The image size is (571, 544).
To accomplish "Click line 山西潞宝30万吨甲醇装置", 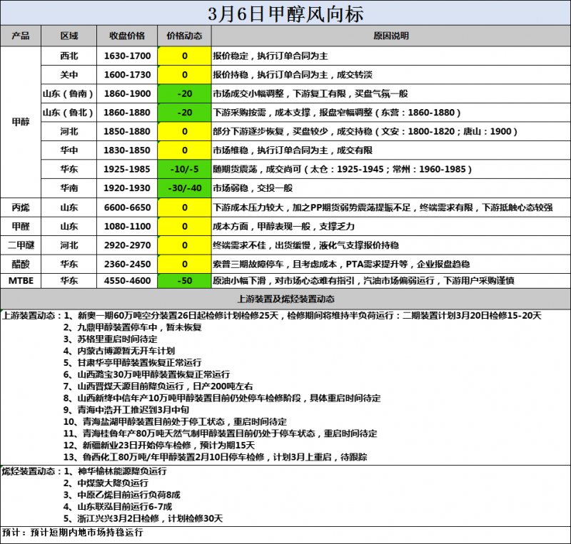I will pos(147,374).
